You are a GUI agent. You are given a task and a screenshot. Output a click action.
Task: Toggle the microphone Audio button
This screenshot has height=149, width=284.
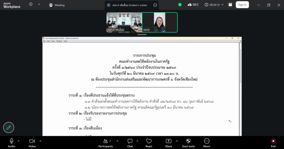click(x=11, y=143)
